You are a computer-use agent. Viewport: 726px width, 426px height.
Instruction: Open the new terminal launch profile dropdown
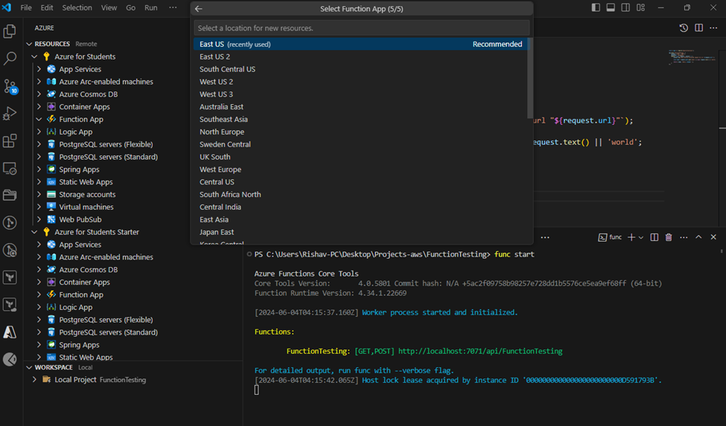pos(641,237)
